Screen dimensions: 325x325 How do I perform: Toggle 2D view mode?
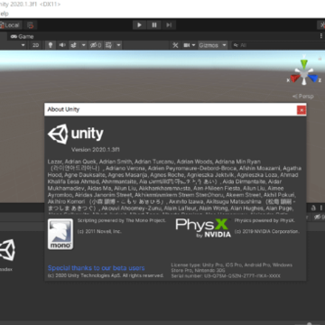[36, 45]
